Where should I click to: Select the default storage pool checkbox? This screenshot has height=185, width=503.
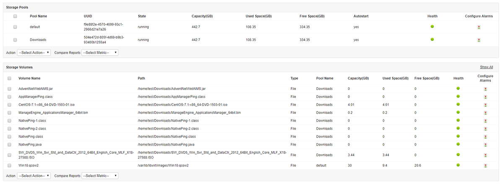click(x=15, y=27)
